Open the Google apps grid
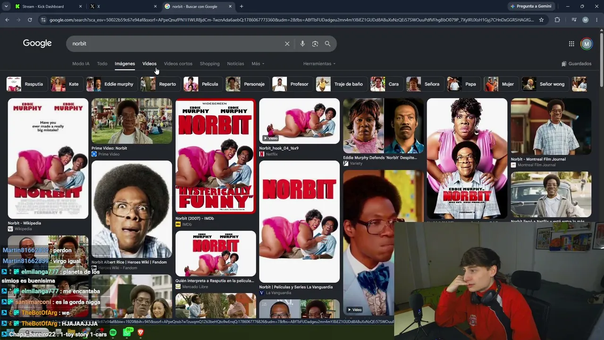The width and height of the screenshot is (604, 340). click(x=571, y=44)
